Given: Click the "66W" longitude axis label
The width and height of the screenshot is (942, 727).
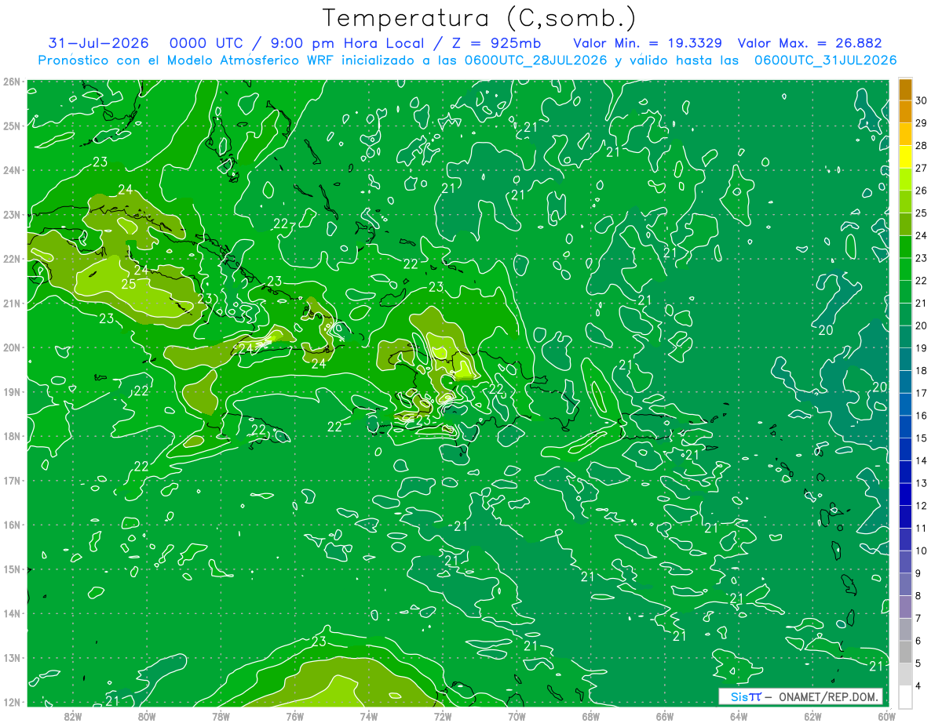Looking at the screenshot, I should 665,716.
